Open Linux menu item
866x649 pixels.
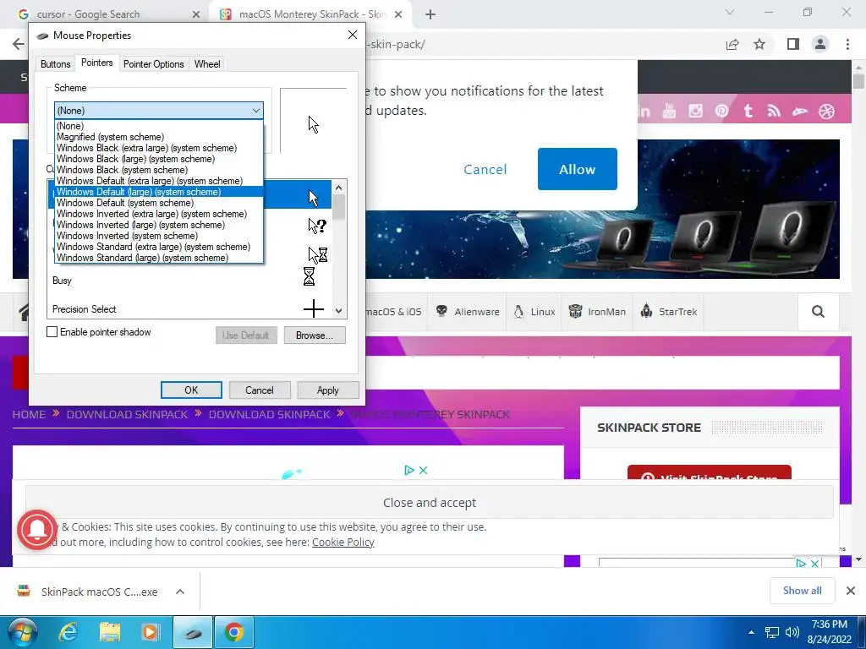coord(534,312)
